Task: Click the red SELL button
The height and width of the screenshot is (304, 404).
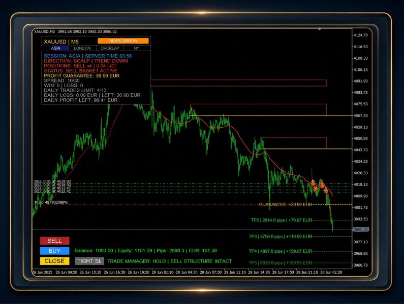Action: 54,241
